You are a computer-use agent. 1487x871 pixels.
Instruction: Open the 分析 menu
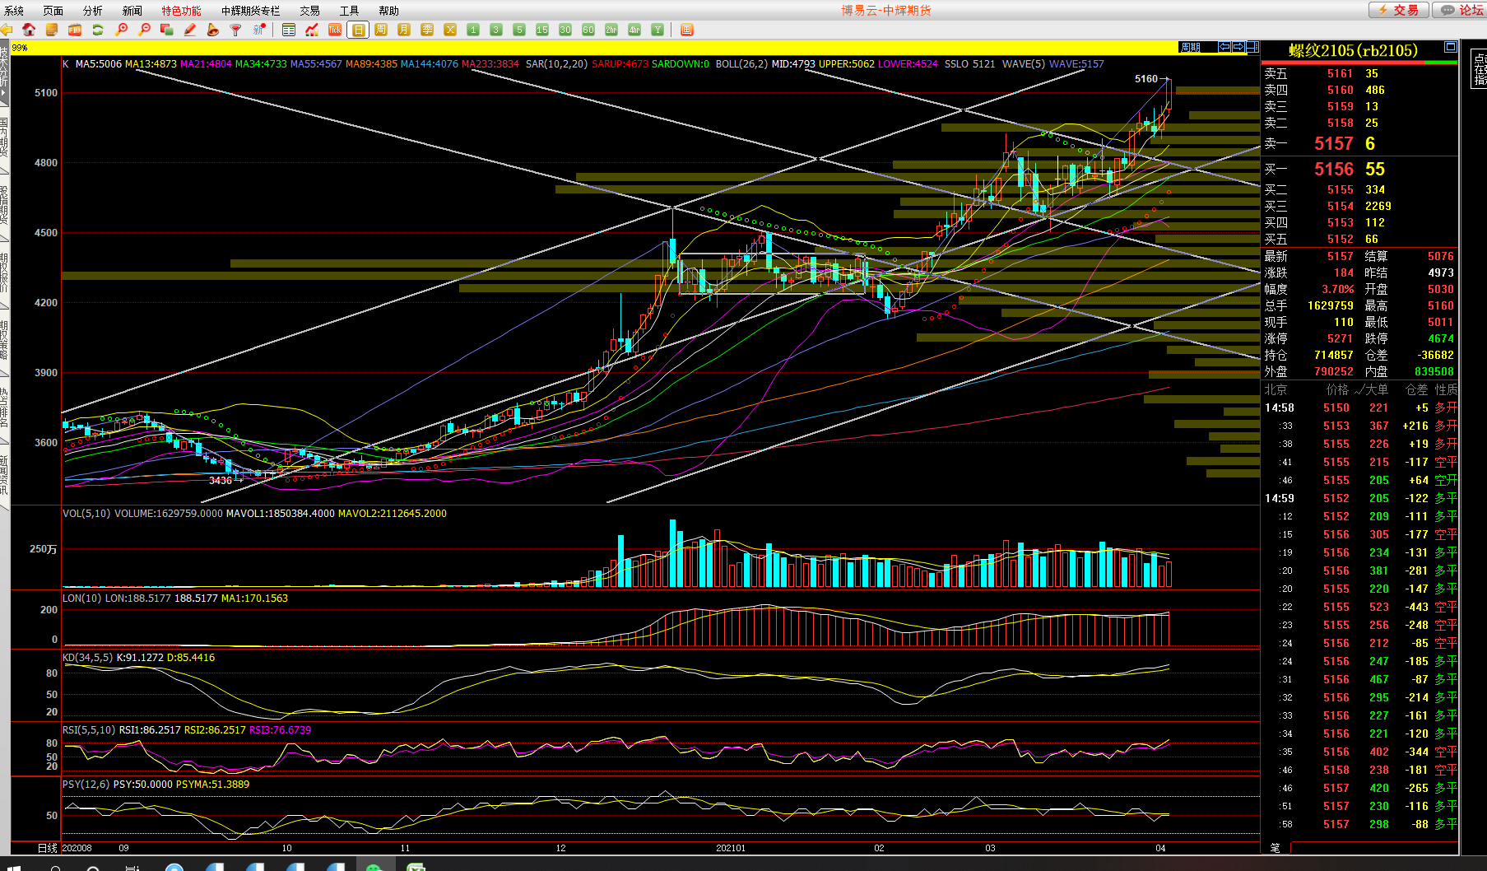tap(92, 11)
